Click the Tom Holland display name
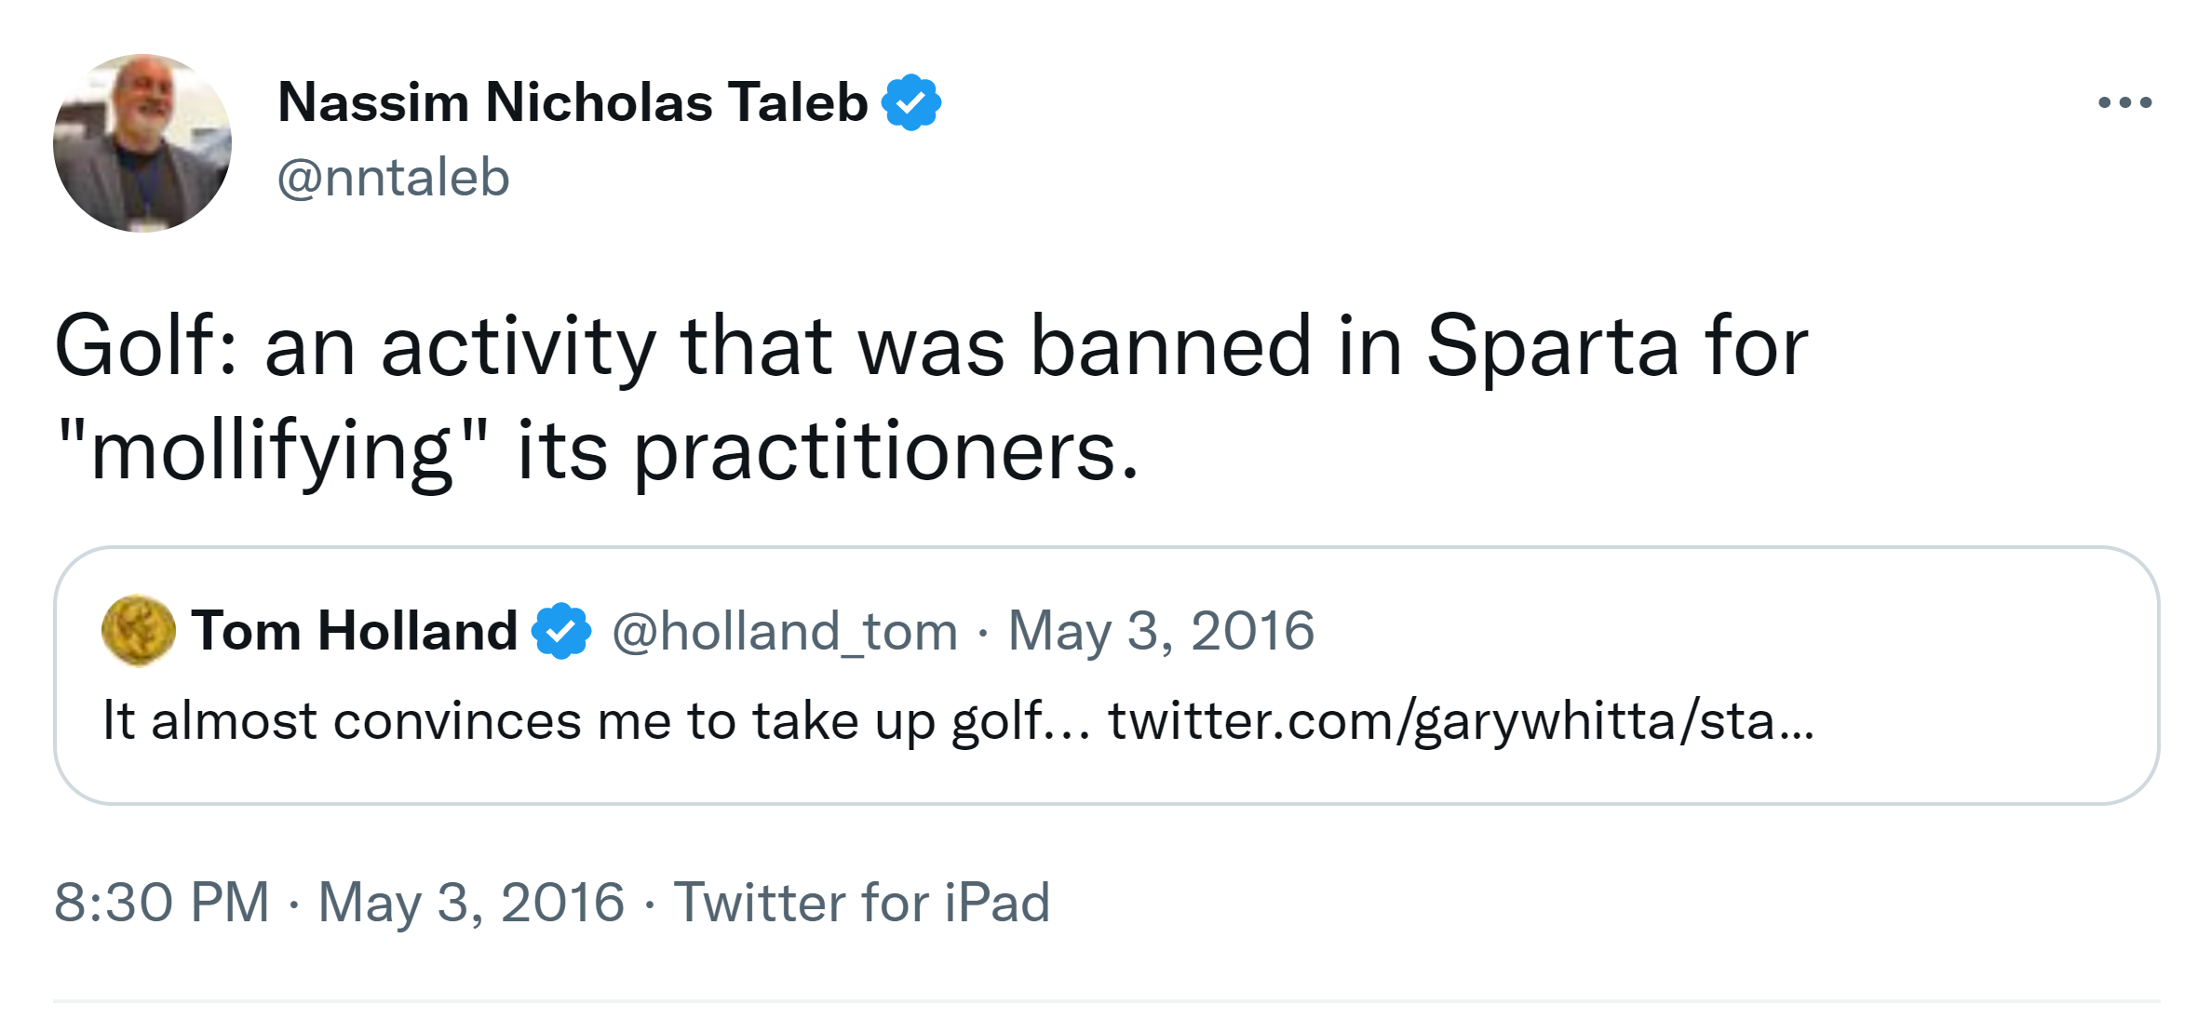 [354, 631]
